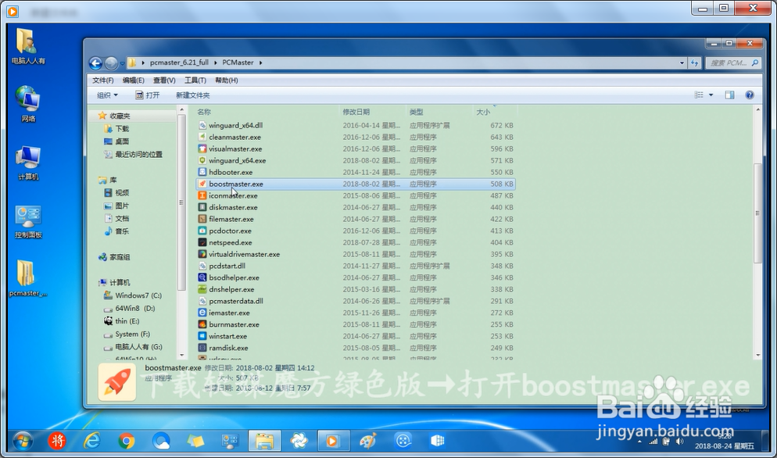Open the 工具(T) menu
The image size is (777, 458).
click(x=195, y=81)
